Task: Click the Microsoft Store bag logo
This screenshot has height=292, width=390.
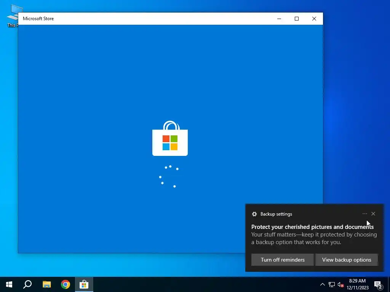Action: 170,138
